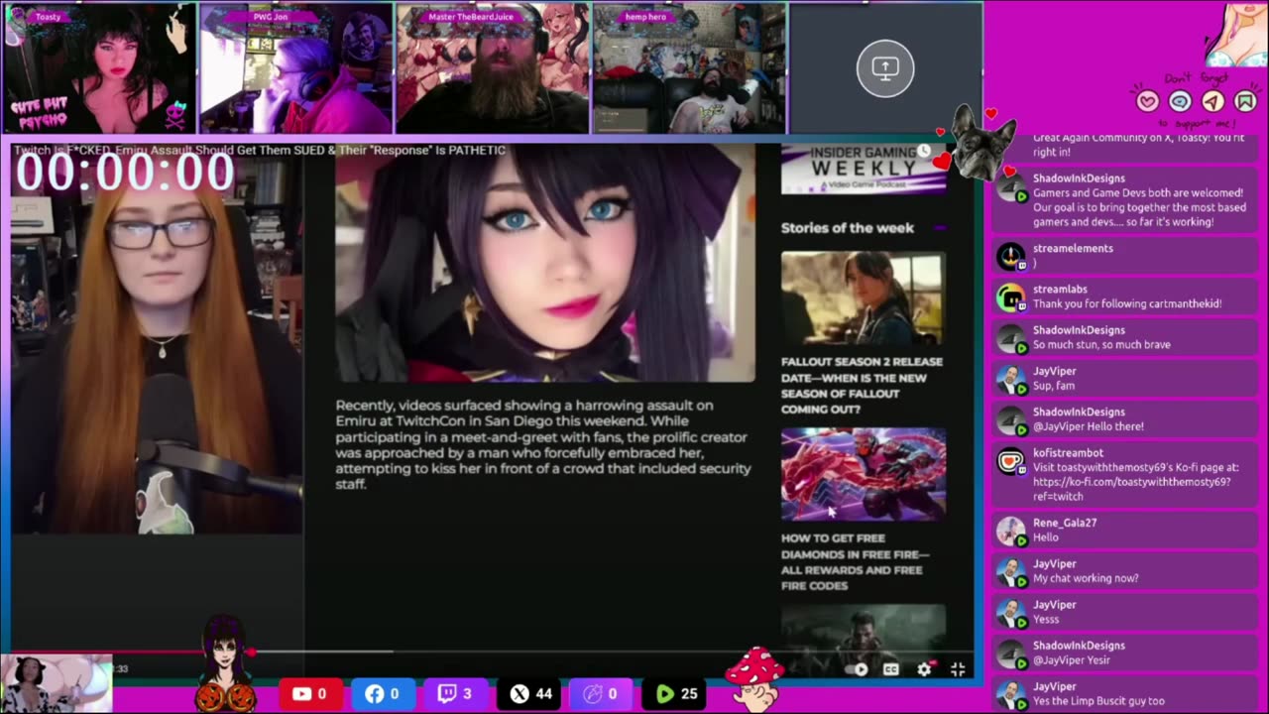Screen dimensions: 1269x714
Task: Click the YouTube viewer count badge
Action: pyautogui.click(x=309, y=694)
